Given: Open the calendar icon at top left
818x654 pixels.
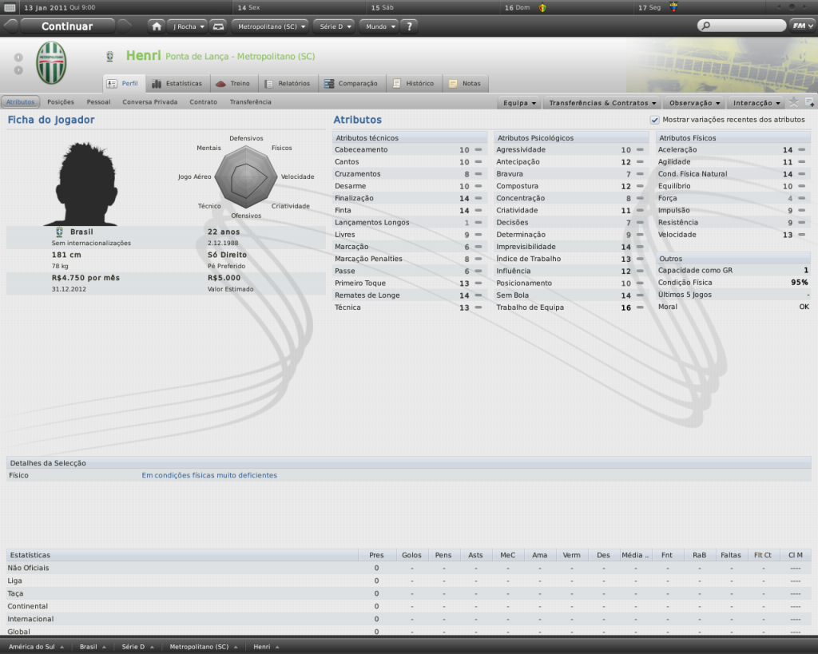Looking at the screenshot, I should pyautogui.click(x=10, y=7).
